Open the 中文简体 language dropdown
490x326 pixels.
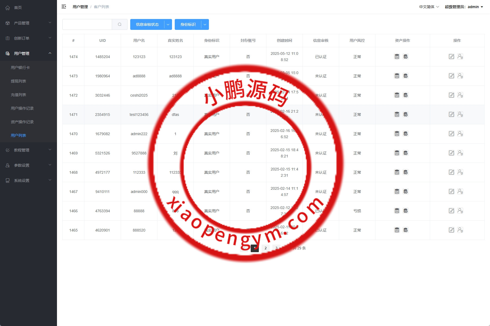[429, 7]
